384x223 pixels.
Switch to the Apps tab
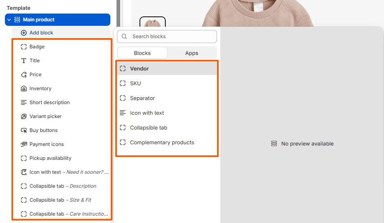(192, 53)
